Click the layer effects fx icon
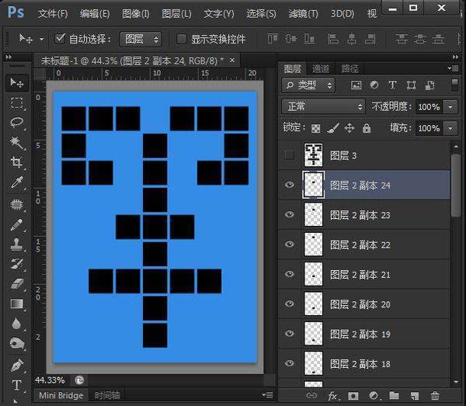466x406 pixels. (x=333, y=396)
